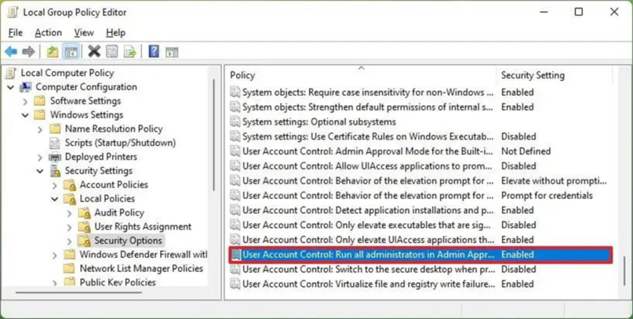
Task: Click the Up One Level folder icon
Action: (52, 51)
